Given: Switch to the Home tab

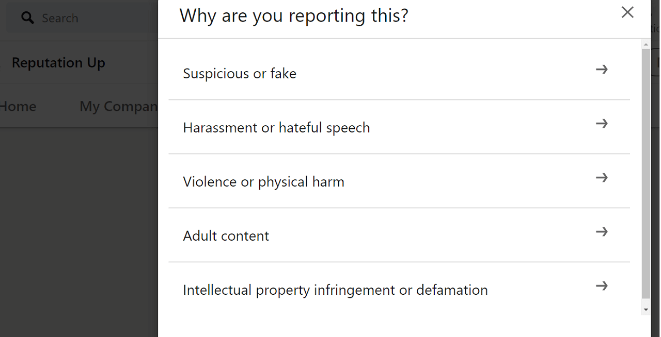Looking at the screenshot, I should [x=18, y=107].
